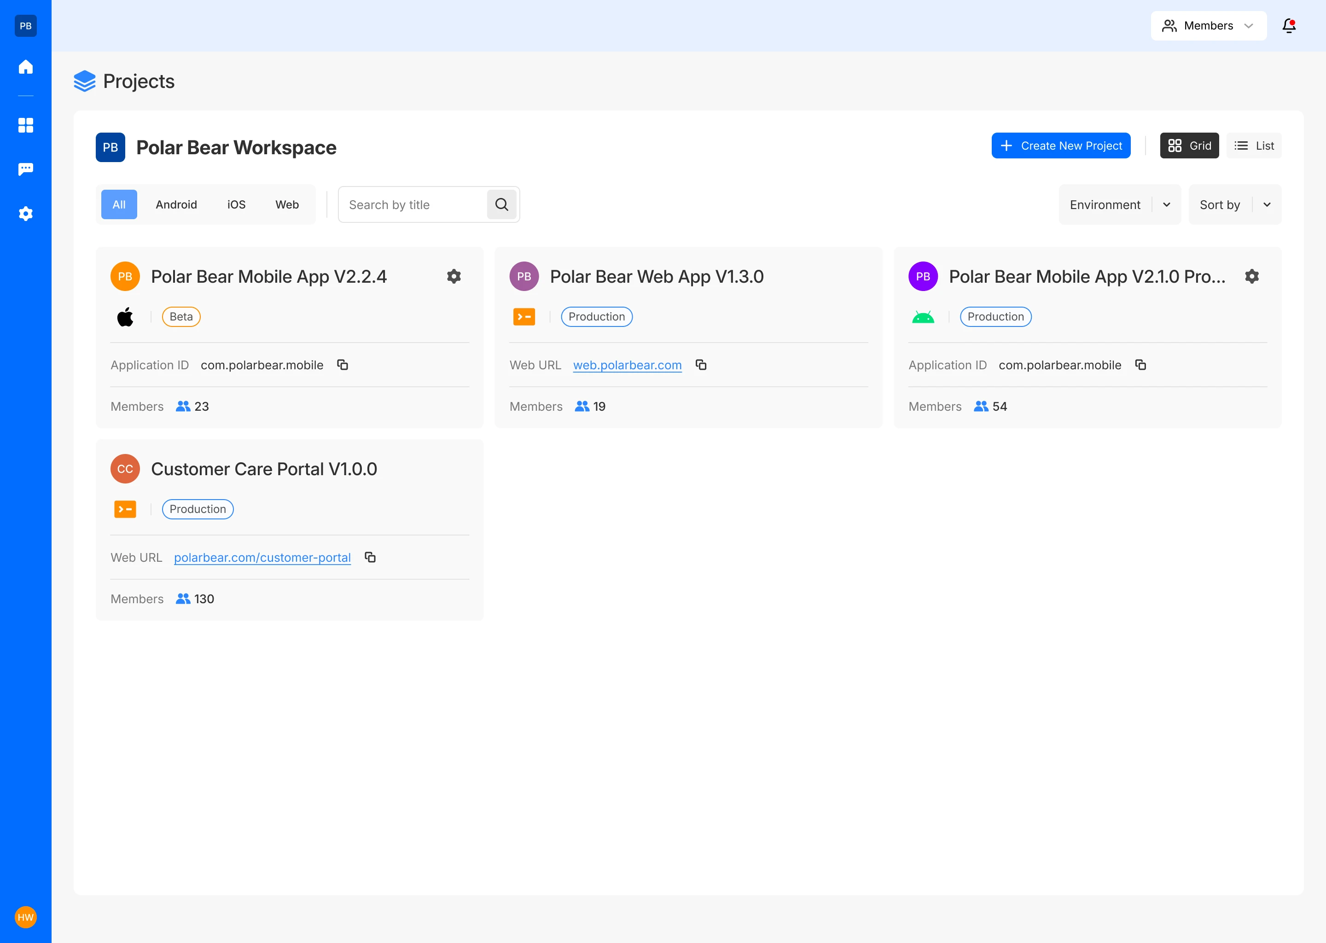Screen dimensions: 1326x943
Task: Open the web.polarbear.com link
Action: tap(627, 365)
